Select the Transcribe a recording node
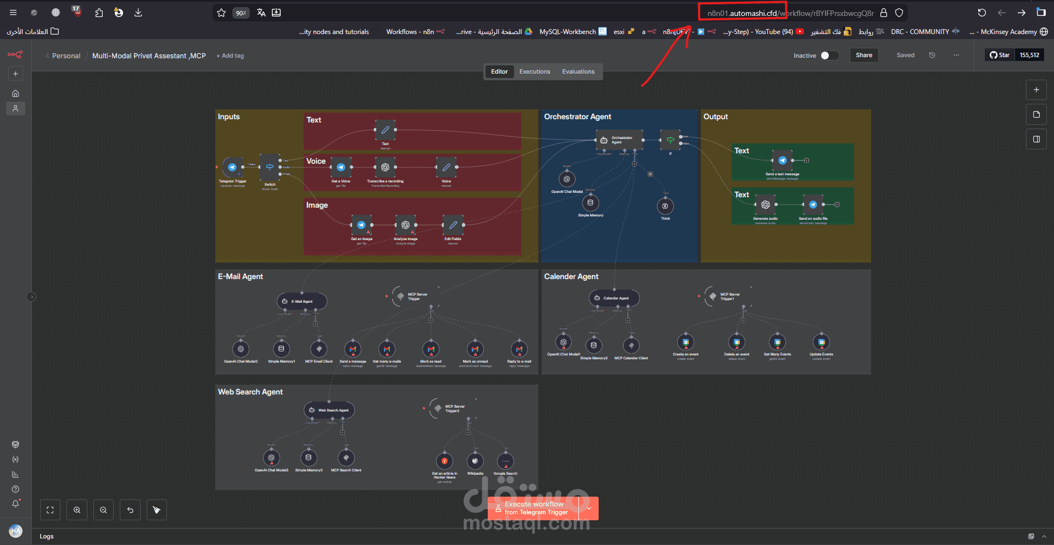Screen dimensions: 1054x545 coord(385,167)
